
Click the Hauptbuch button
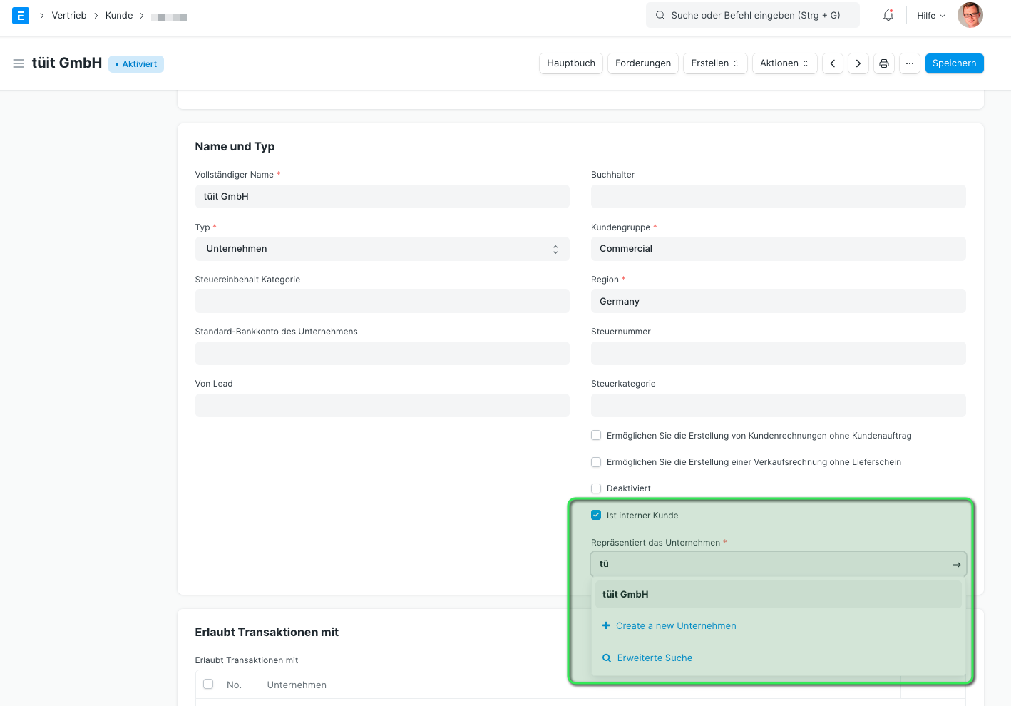coord(571,63)
